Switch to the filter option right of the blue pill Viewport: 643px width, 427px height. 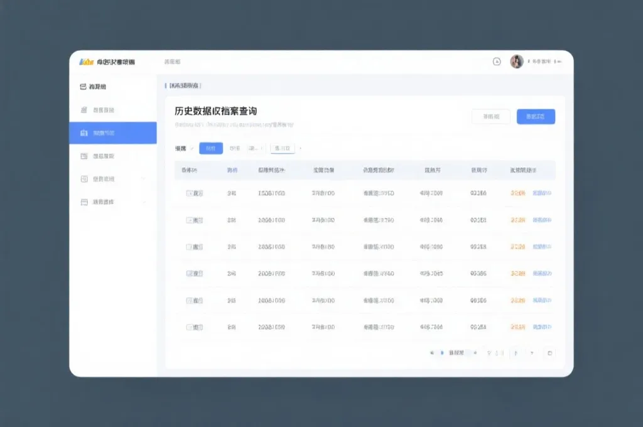(x=235, y=148)
